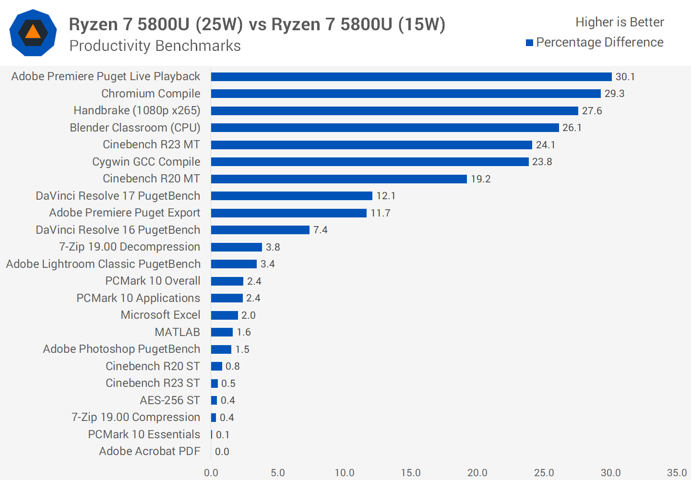Click the x-axis tick 25.0

coord(544,473)
